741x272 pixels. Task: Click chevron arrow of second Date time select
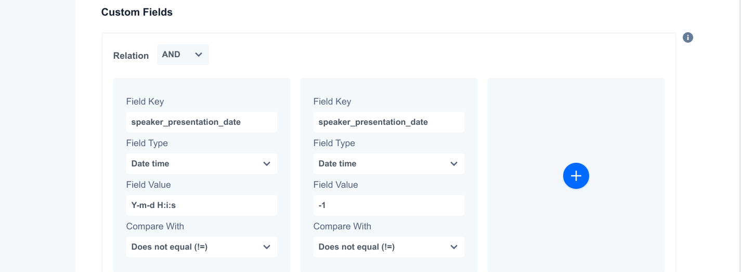(454, 164)
